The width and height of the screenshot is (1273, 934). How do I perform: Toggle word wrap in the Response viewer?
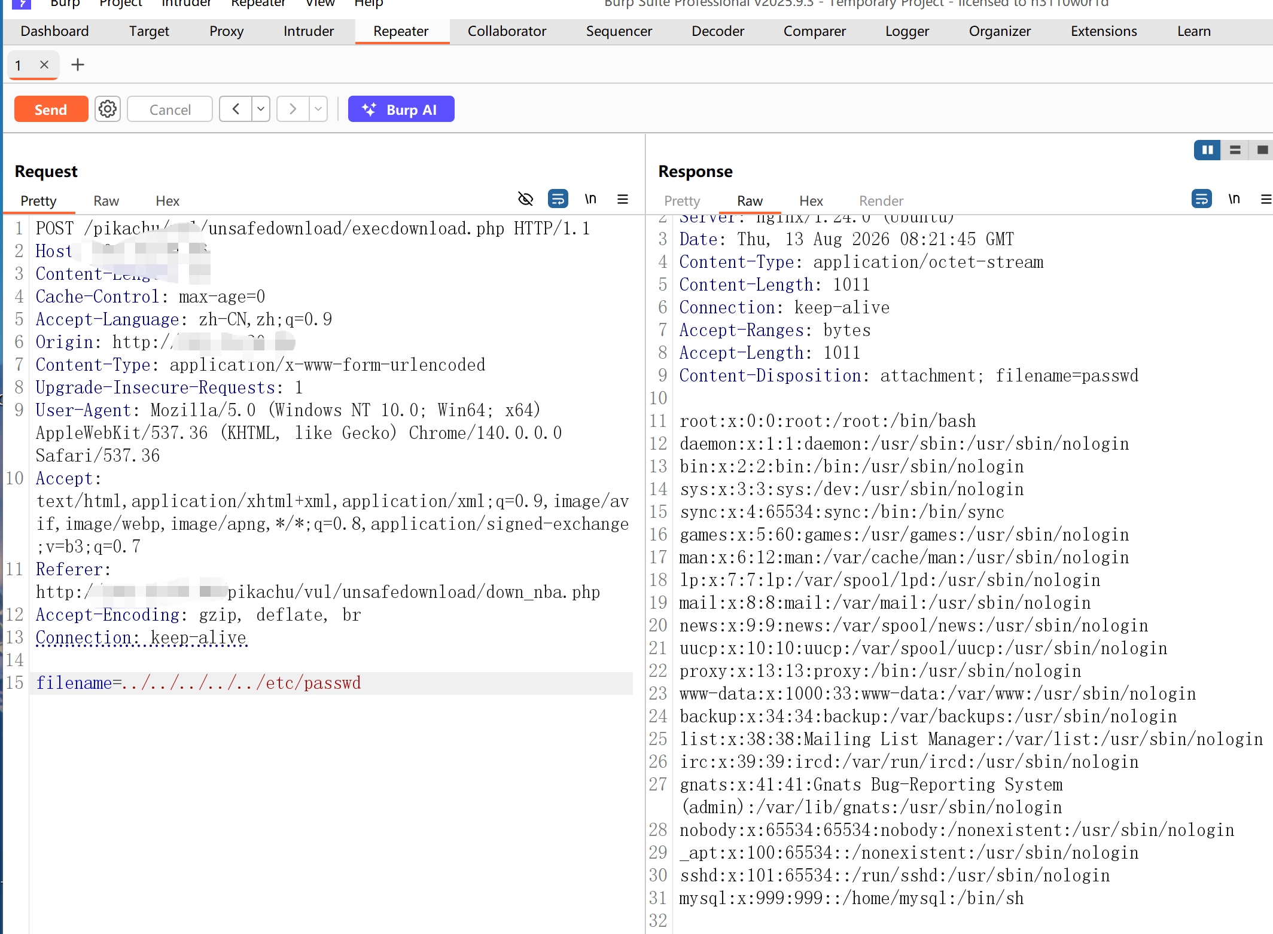coord(1201,199)
